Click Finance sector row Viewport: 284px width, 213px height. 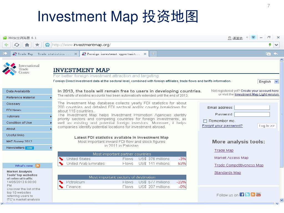click(122, 187)
